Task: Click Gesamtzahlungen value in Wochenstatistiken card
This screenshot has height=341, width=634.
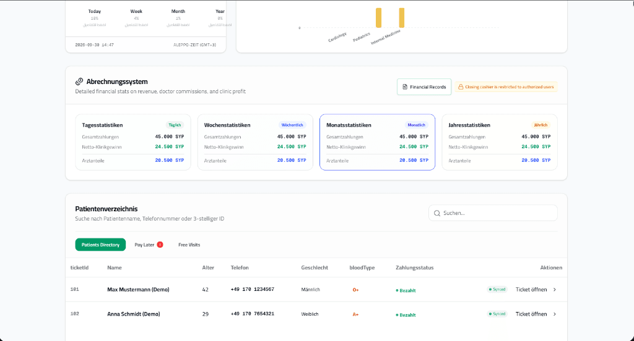Action: click(x=292, y=137)
